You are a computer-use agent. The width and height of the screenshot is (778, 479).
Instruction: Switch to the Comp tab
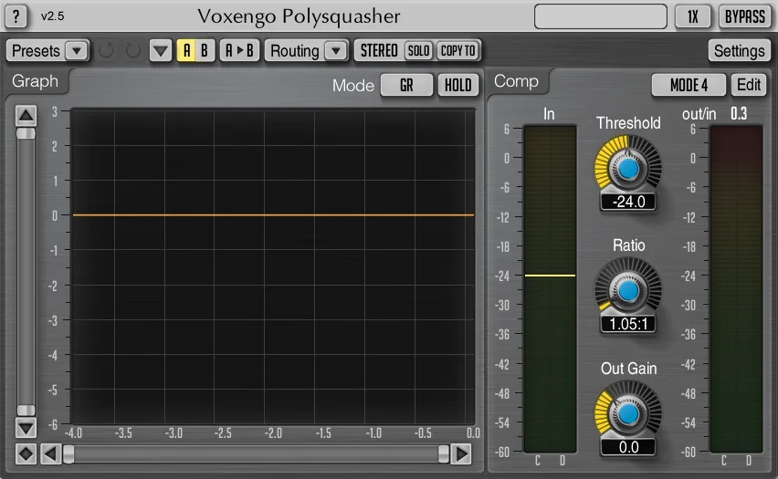[516, 81]
